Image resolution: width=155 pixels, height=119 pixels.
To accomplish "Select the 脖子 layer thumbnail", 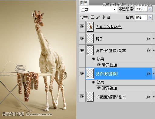I will 90,39.
